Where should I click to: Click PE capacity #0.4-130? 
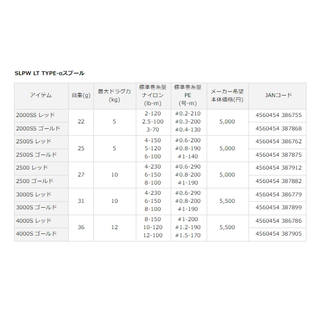188,129
